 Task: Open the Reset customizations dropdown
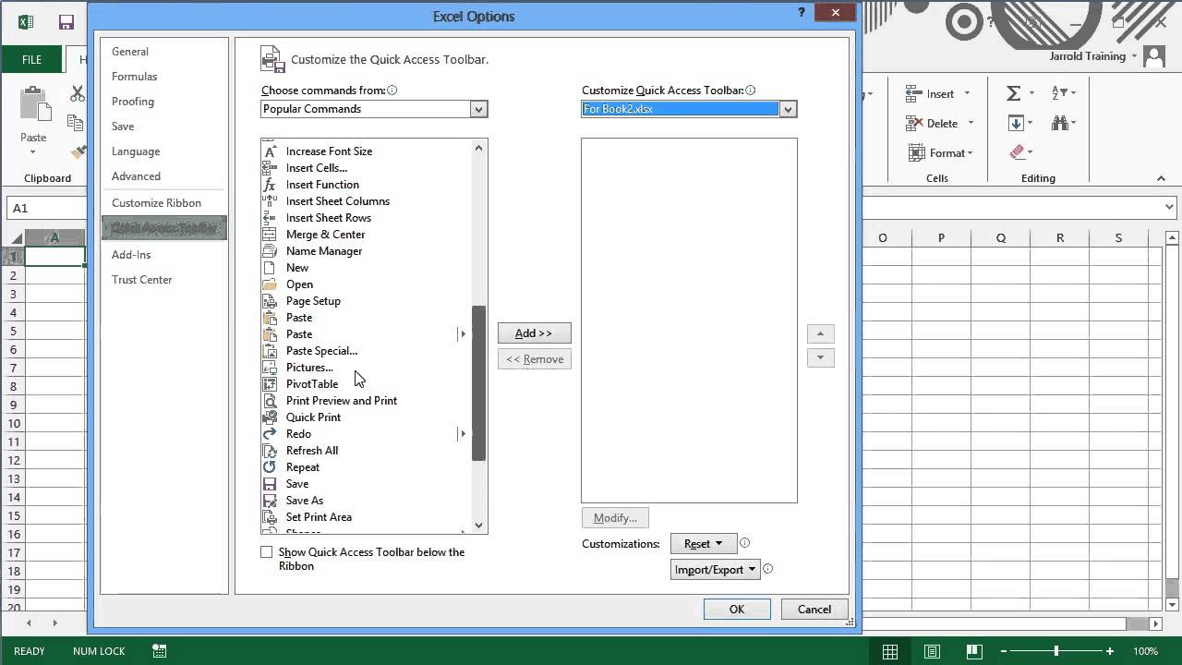click(x=704, y=544)
